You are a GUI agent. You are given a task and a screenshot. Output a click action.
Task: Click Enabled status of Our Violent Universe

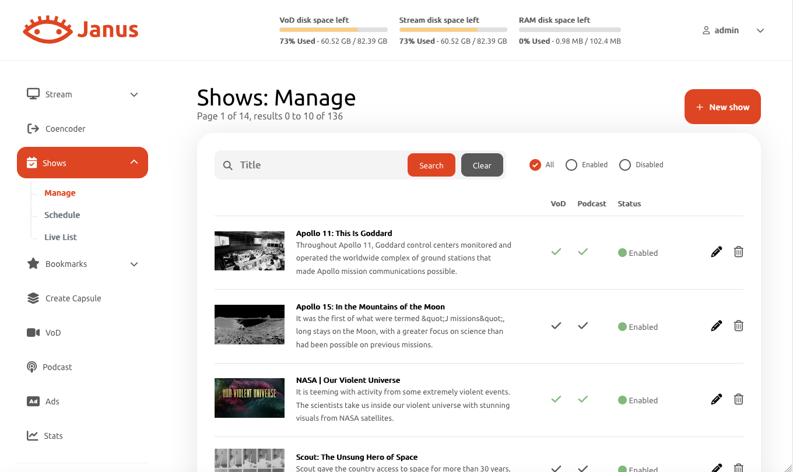638,400
